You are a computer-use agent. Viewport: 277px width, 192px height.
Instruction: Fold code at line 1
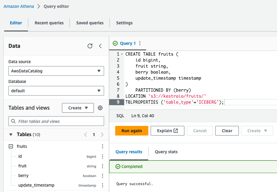pos(122,54)
